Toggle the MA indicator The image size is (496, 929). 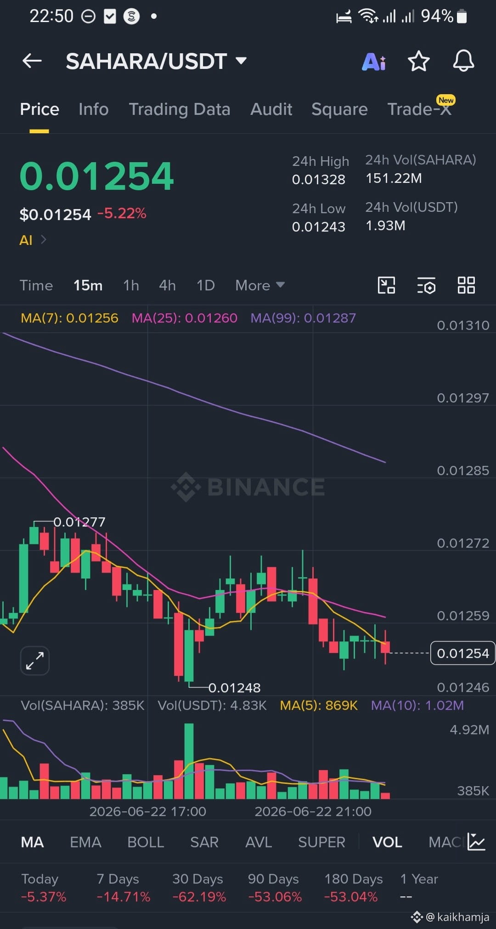point(32,842)
